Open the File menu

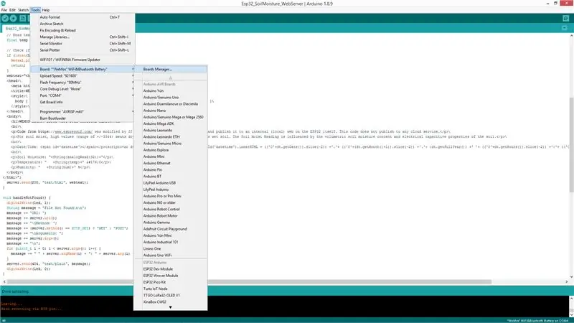point(4,10)
